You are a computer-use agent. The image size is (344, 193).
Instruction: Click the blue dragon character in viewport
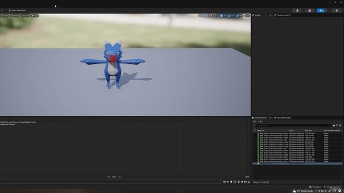[113, 64]
